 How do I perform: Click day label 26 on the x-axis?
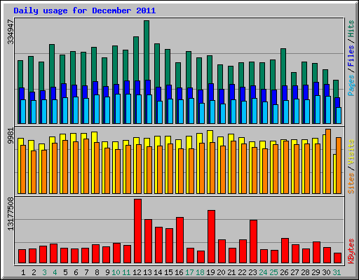click(284, 272)
